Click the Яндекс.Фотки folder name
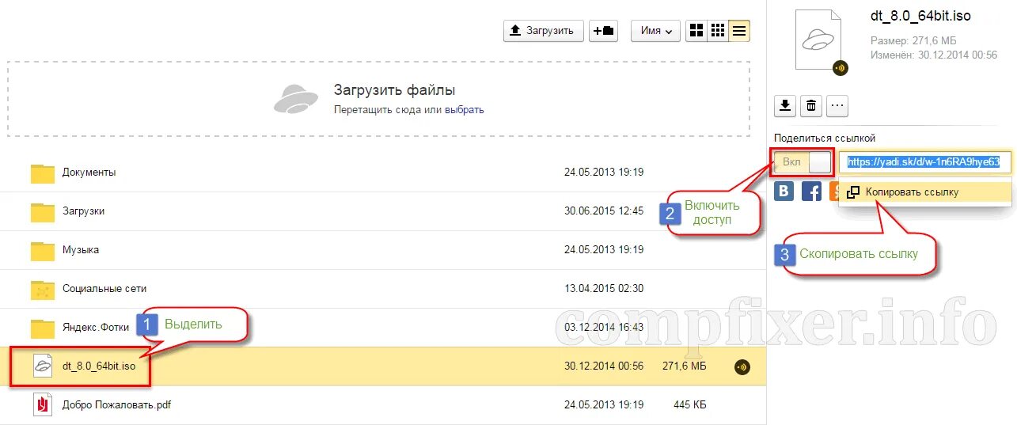This screenshot has width=1017, height=425. 97,328
